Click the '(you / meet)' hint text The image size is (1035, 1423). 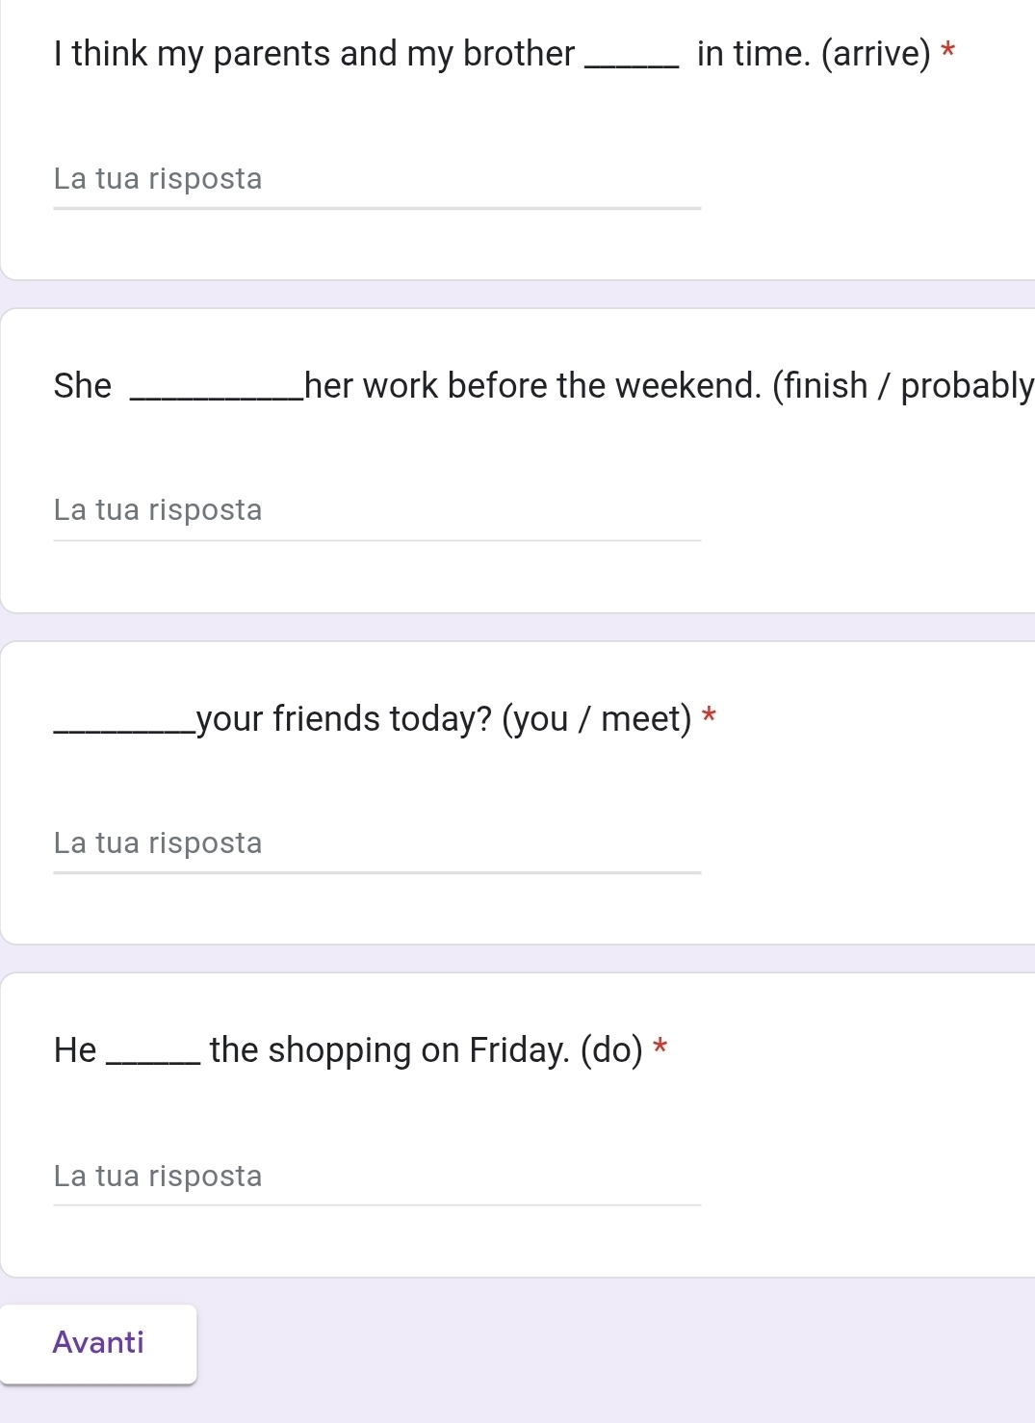597,719
